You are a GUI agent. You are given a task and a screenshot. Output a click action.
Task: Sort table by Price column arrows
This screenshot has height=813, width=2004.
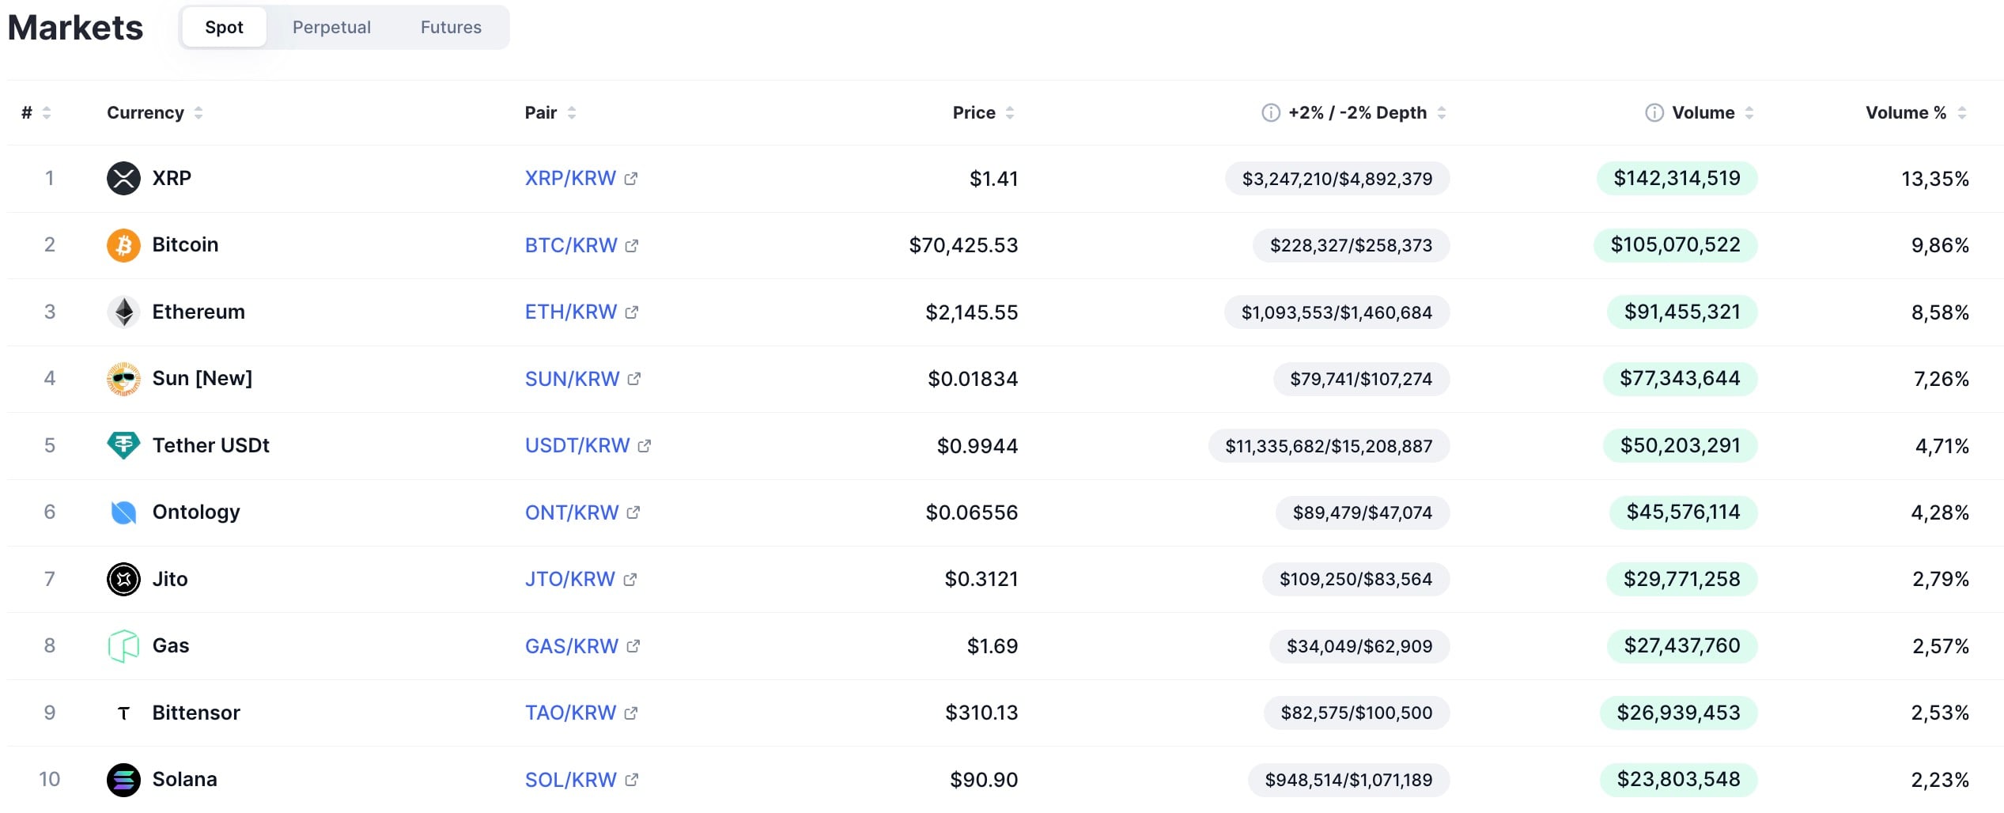click(x=1010, y=112)
